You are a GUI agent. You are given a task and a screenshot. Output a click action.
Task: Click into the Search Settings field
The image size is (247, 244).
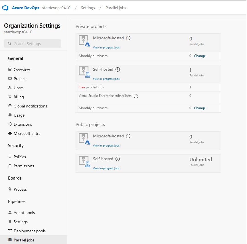tap(33, 44)
